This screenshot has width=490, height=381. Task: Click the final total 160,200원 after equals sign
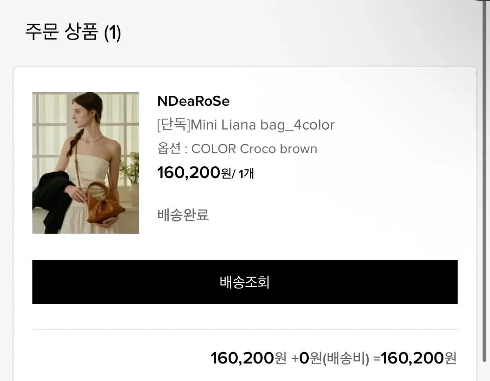pos(419,358)
